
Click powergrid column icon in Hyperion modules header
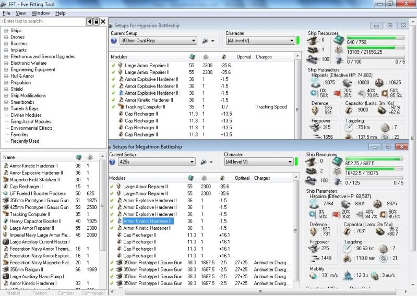[205, 57]
